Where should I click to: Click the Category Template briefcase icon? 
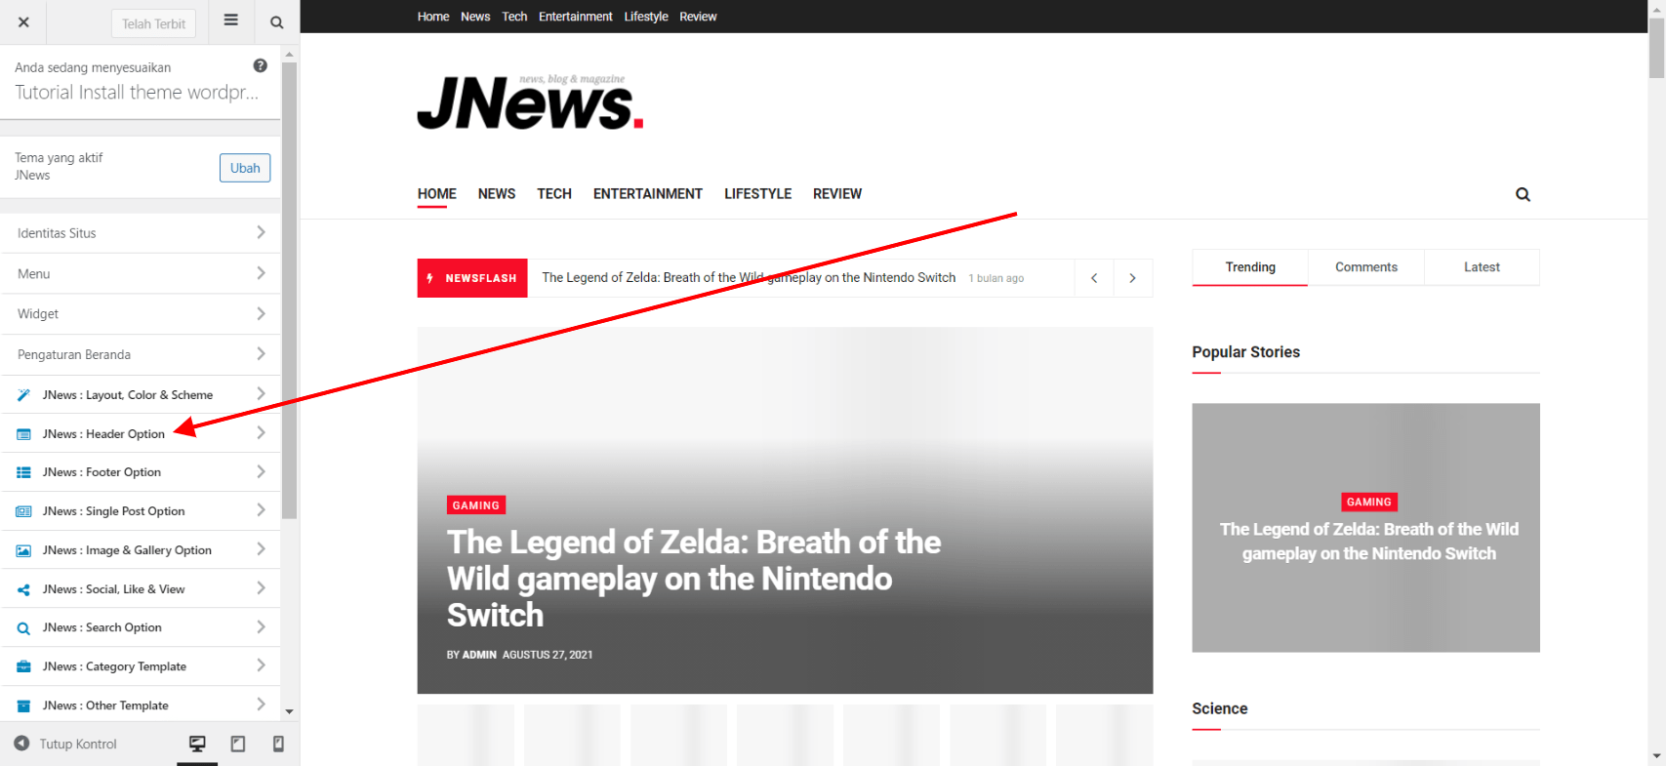point(23,666)
